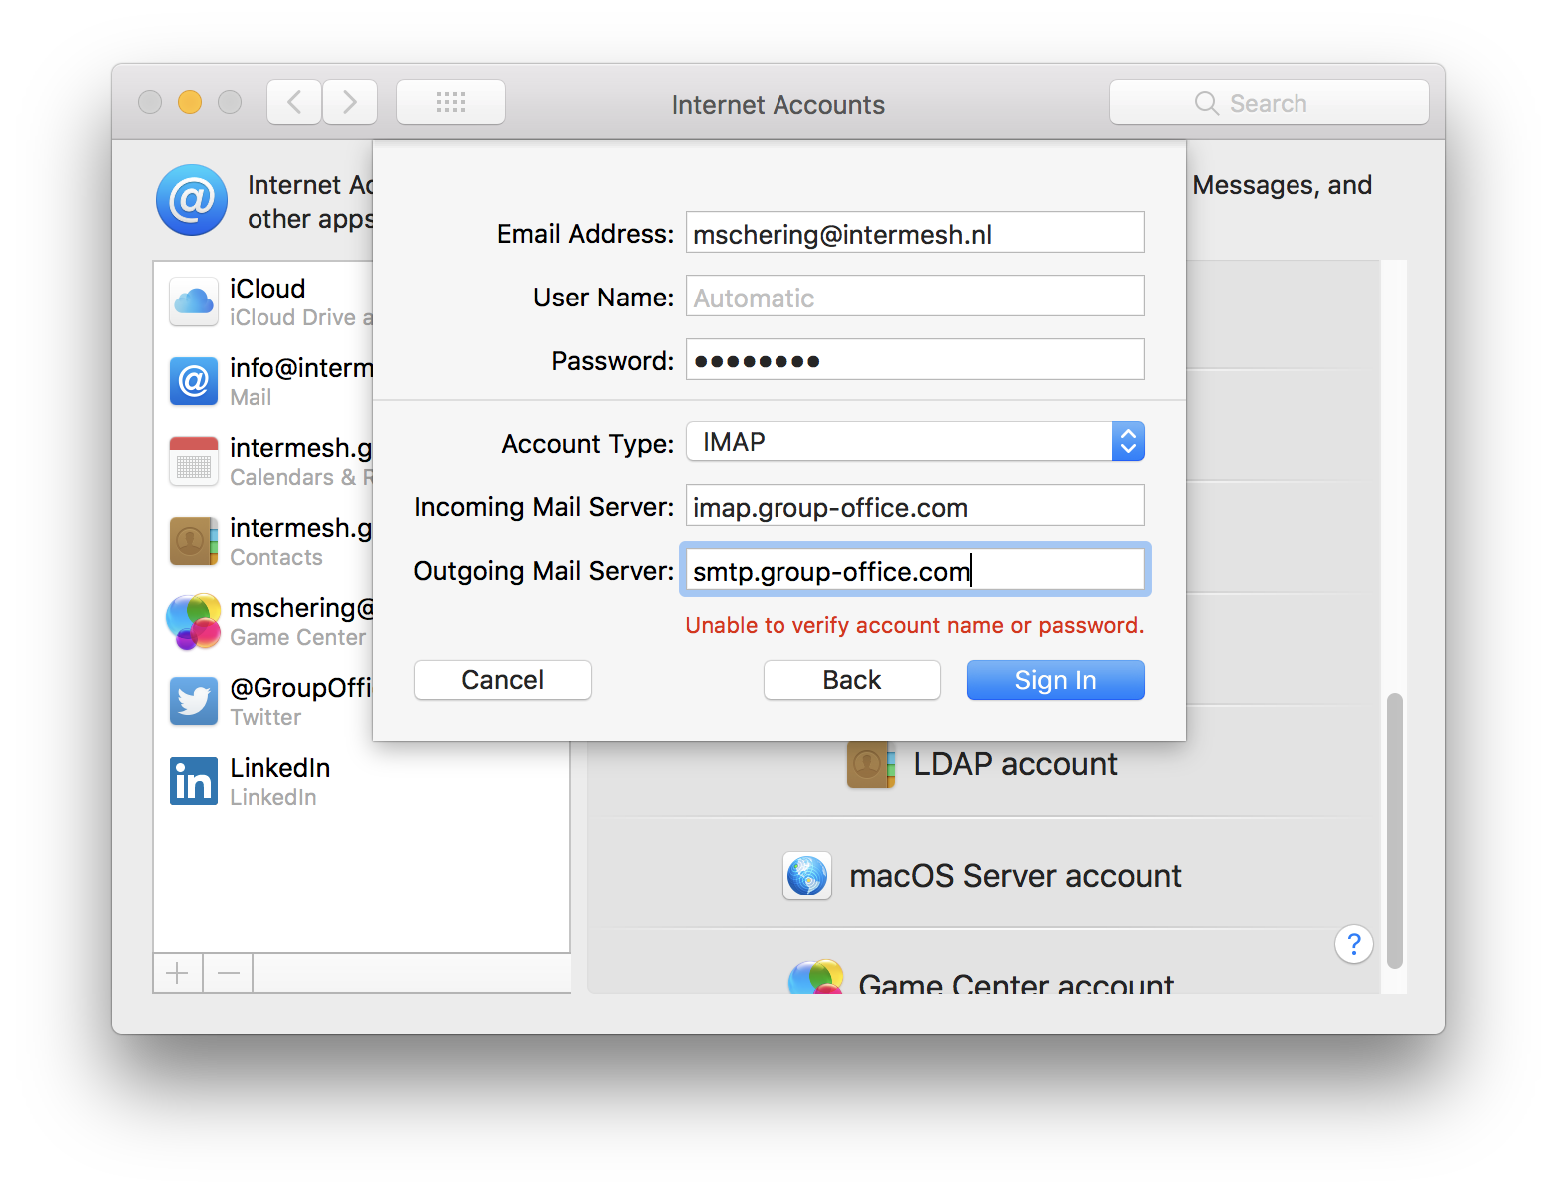
Task: Select the iCloud account name text
Action: [x=267, y=289]
